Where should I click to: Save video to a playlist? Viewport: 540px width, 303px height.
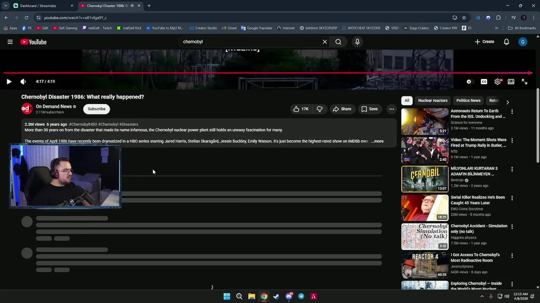pos(369,109)
